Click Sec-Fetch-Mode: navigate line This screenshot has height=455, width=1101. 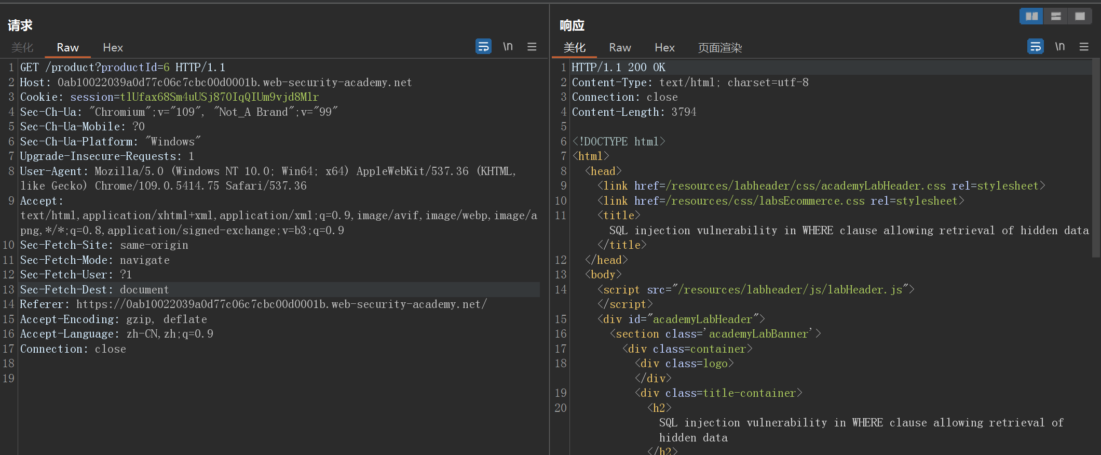94,260
